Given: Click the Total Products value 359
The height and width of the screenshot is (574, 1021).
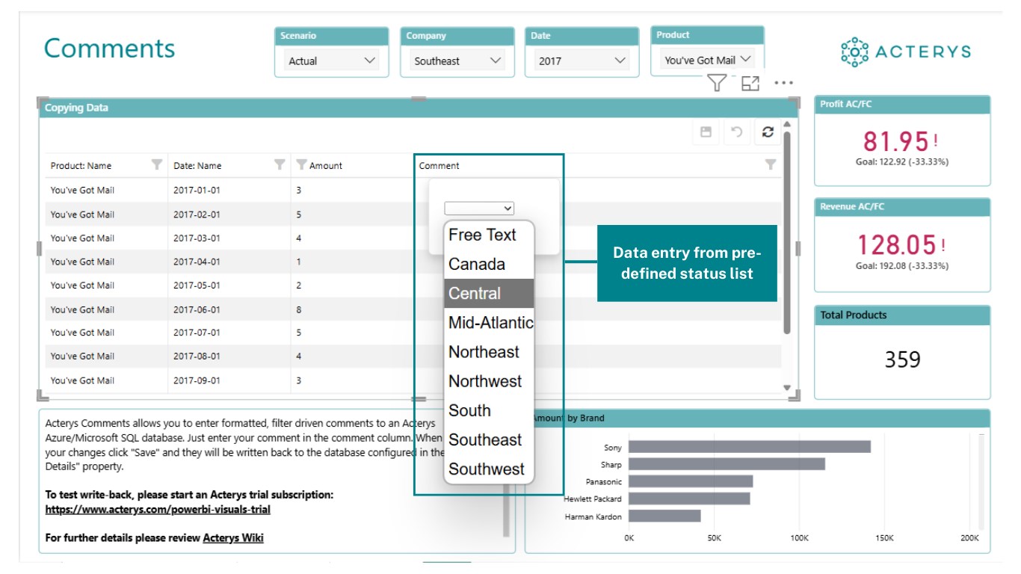Looking at the screenshot, I should (902, 359).
